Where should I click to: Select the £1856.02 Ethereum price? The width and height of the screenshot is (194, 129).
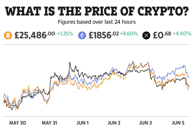[x=104, y=35]
